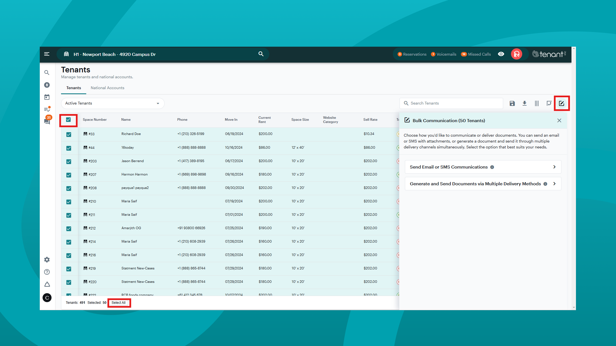
Task: Uncheck the checkbox for Richard Doe
Action: pyautogui.click(x=69, y=134)
